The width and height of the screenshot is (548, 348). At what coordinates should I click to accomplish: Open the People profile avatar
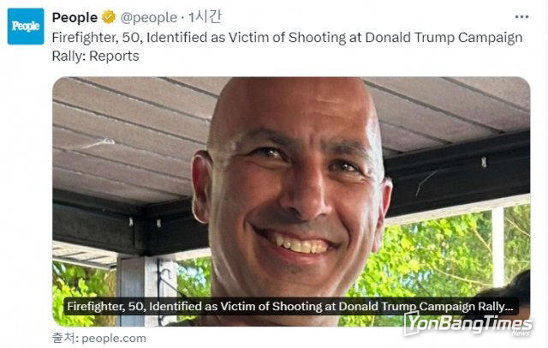tap(26, 27)
